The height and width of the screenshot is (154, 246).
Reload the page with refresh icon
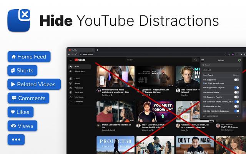(76, 54)
